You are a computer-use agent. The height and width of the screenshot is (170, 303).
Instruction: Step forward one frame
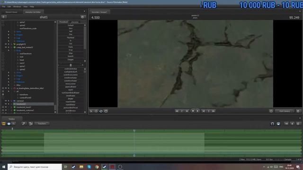(203, 111)
